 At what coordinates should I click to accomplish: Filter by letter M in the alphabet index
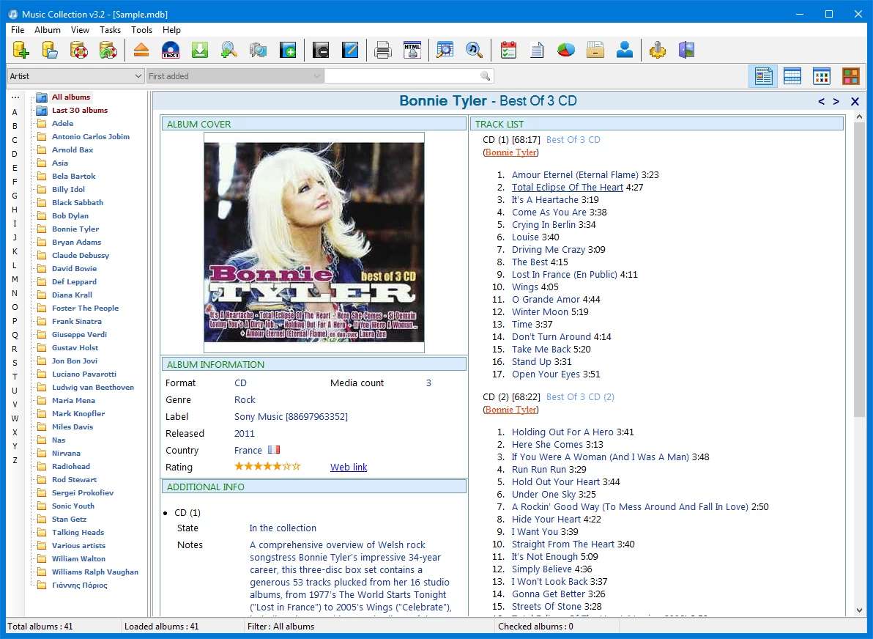(15, 279)
